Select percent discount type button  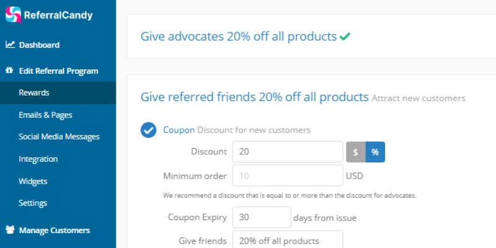click(x=375, y=152)
